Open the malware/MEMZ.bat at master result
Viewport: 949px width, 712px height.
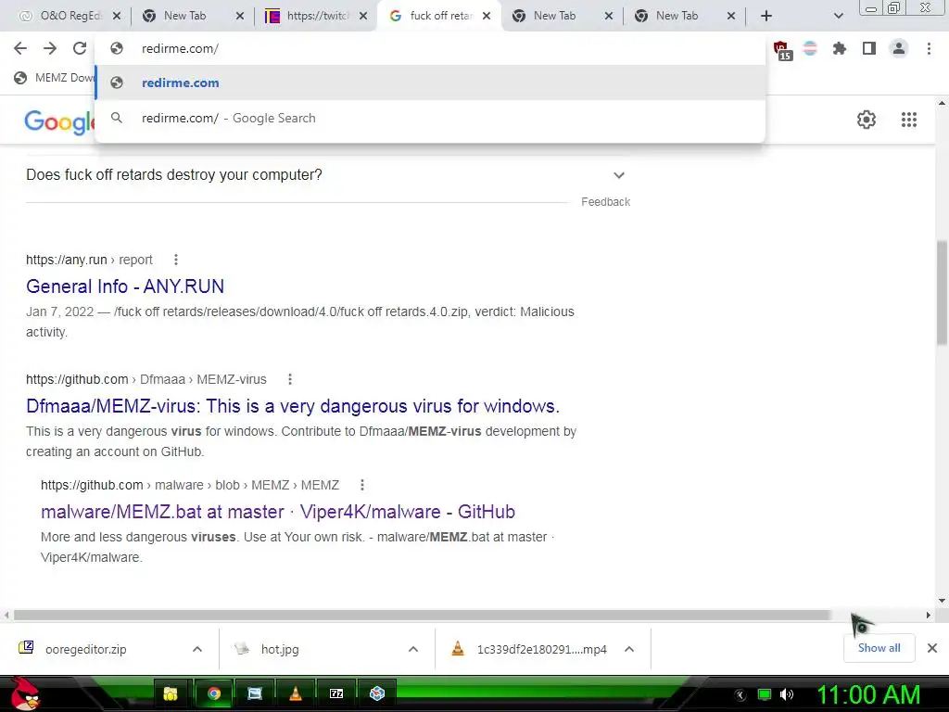(278, 512)
